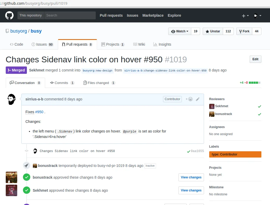
Task: Open the Milestone sidebar heading
Action: click(216, 187)
